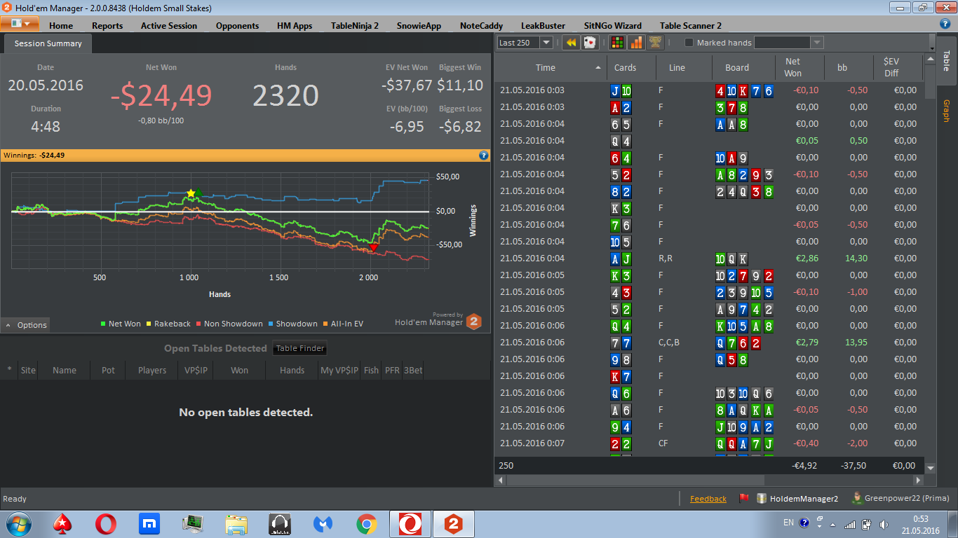Open the HM Apps menu
This screenshot has height=538, width=958.
tap(295, 25)
